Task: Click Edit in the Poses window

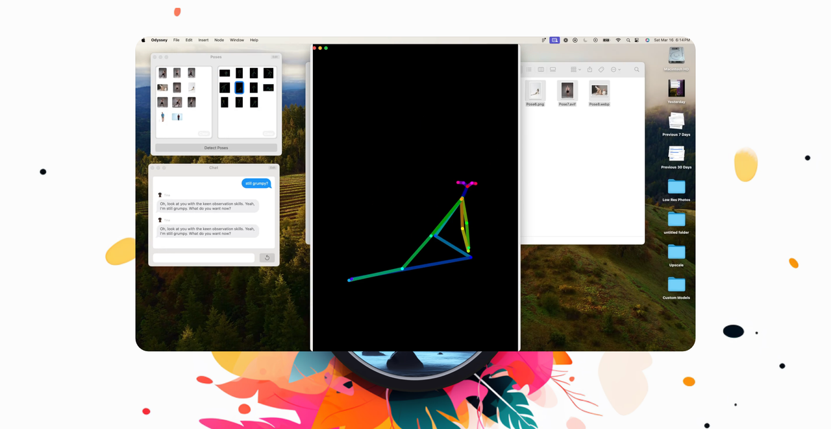Action: 275,57
